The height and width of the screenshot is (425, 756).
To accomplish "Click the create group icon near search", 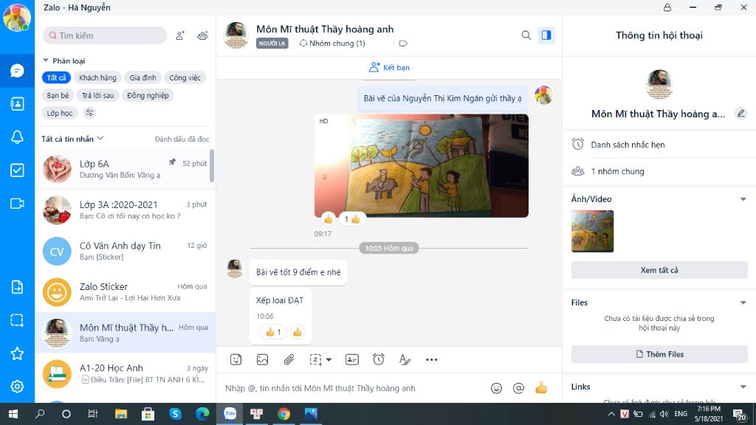I will [x=202, y=35].
